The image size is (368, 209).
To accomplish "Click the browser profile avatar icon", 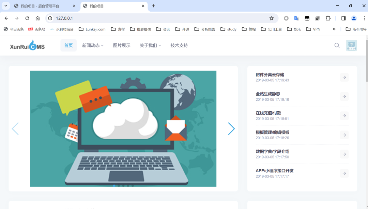I will (x=354, y=18).
